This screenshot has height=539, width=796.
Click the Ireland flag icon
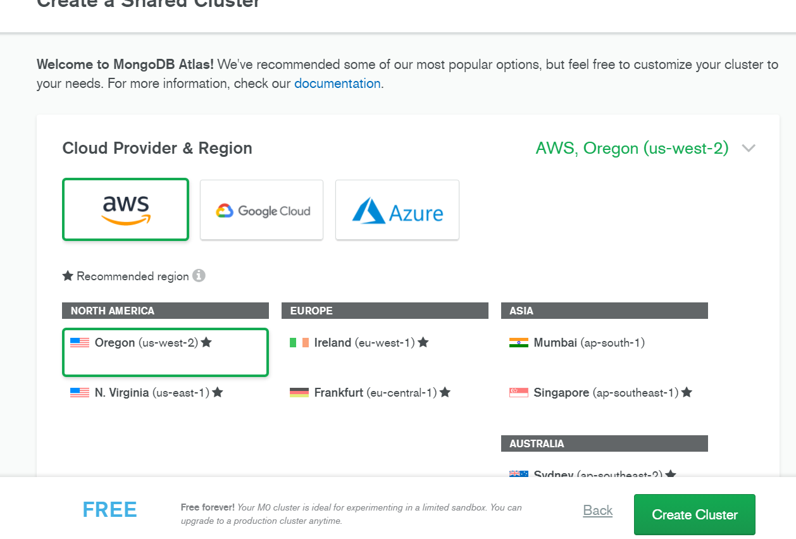[x=299, y=342]
